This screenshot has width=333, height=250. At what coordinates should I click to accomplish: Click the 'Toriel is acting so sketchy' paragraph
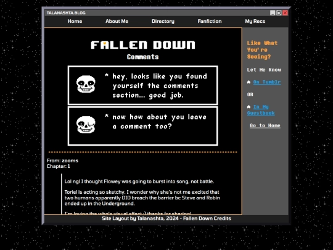pyautogui.click(x=142, y=198)
